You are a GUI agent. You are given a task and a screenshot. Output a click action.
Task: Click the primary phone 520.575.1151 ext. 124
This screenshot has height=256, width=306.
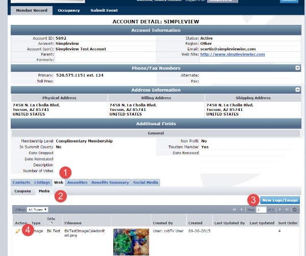pyautogui.click(x=80, y=75)
